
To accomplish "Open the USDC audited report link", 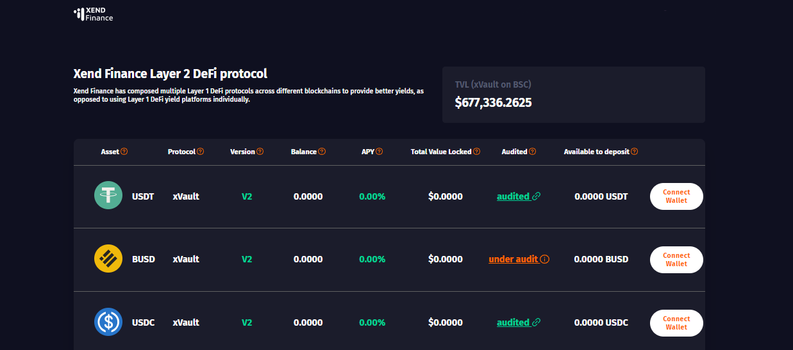I will point(513,322).
